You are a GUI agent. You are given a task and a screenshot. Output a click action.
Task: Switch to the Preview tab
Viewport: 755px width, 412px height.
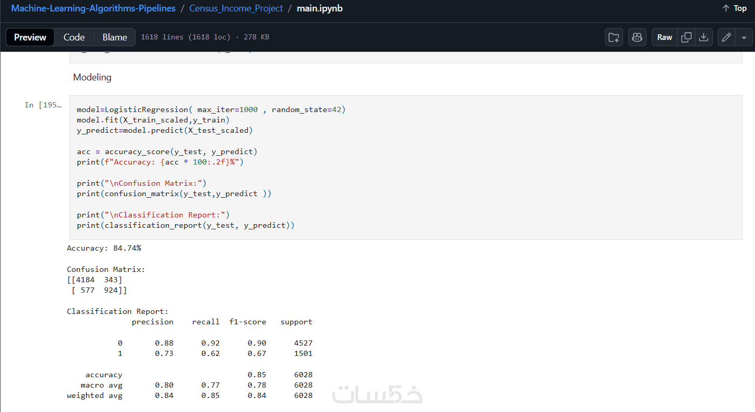coord(30,37)
